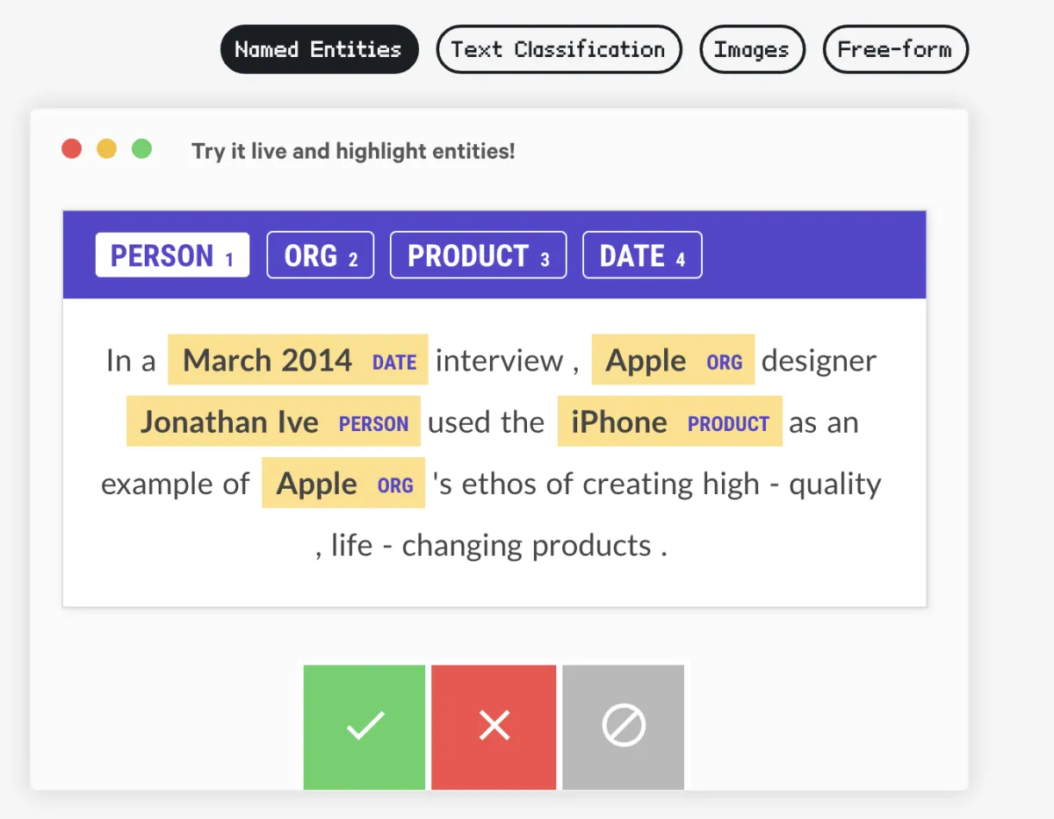Click the red reject X button
This screenshot has height=819, width=1054.
[494, 727]
